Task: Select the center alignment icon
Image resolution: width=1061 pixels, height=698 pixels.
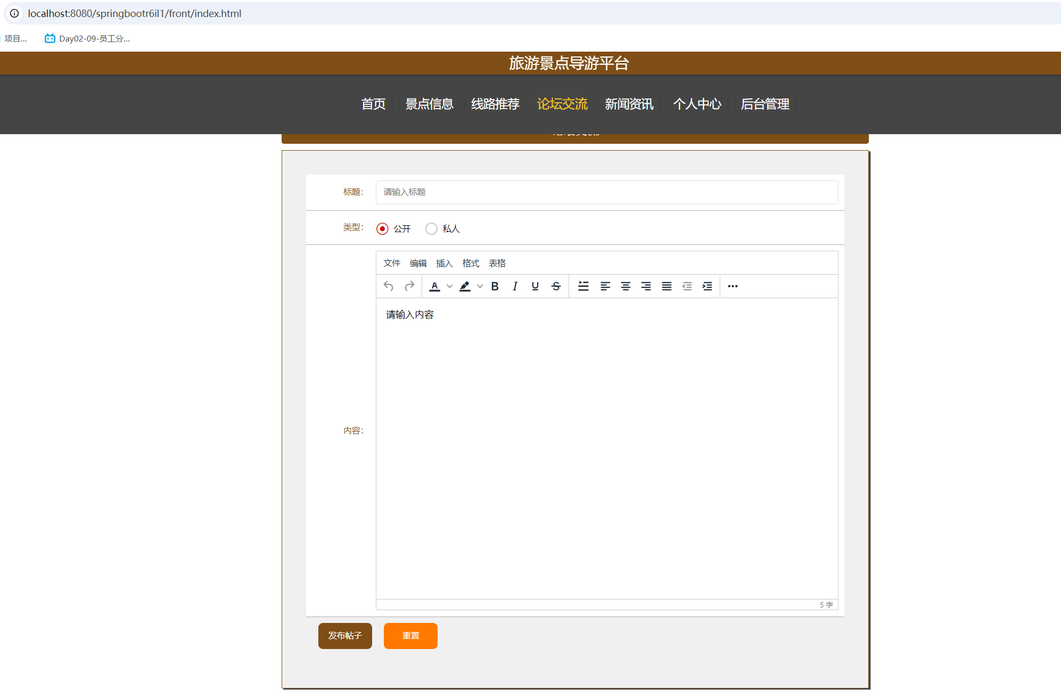Action: 626,286
